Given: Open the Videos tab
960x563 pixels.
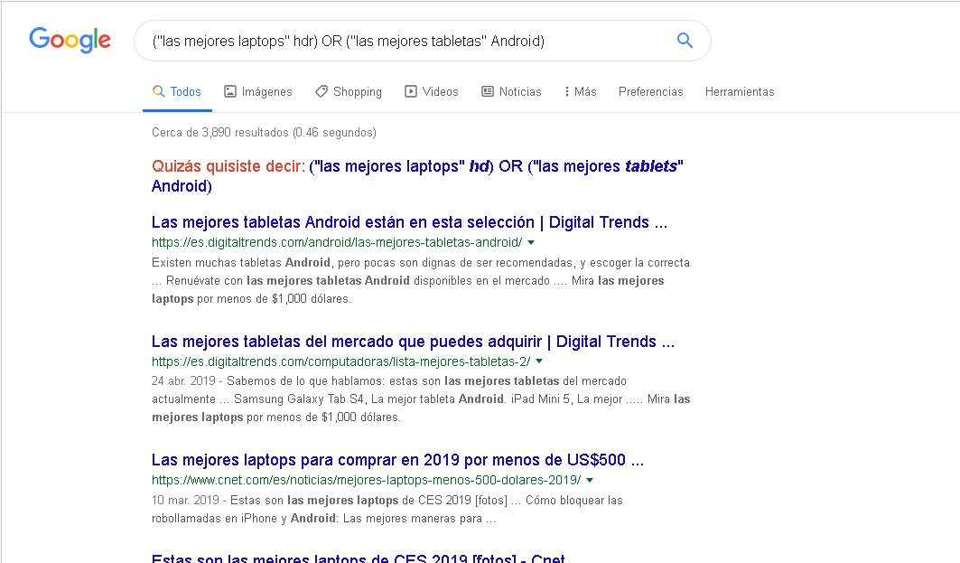Looking at the screenshot, I should (x=432, y=91).
